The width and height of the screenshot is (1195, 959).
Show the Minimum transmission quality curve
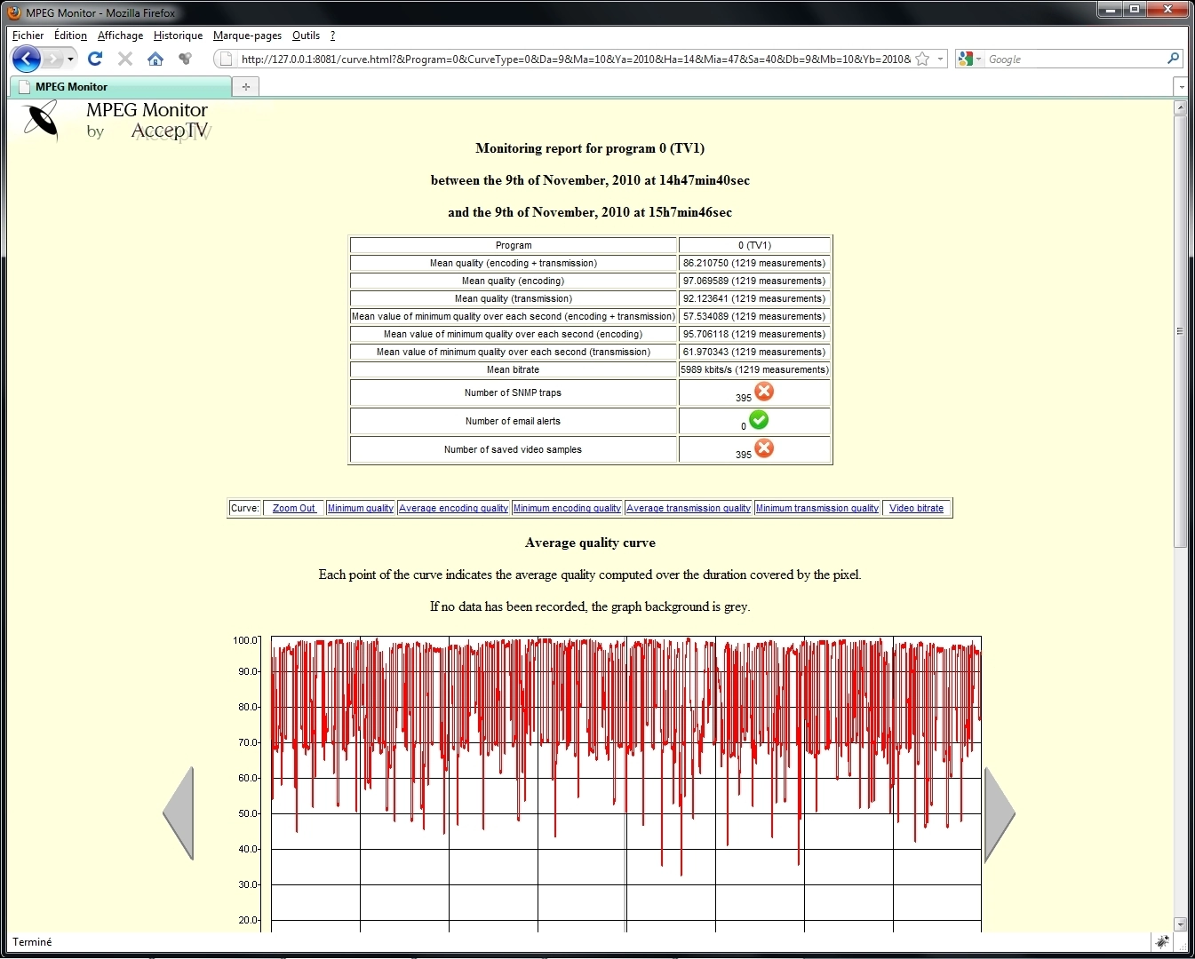817,508
